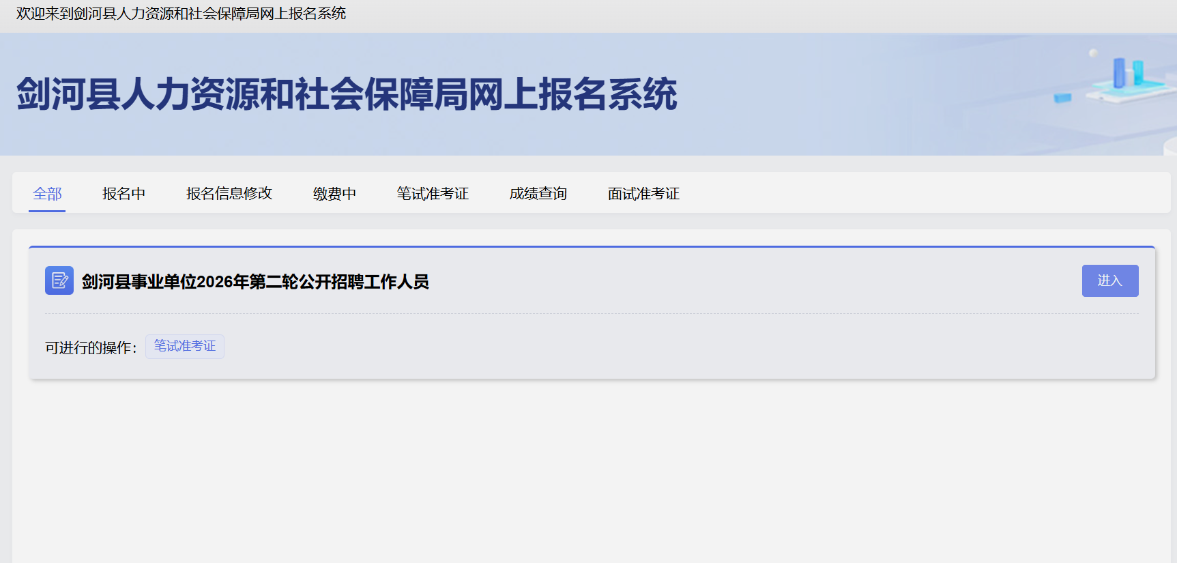Click the 剑河县事业单位2026年第二轮公开招聘工作人员 title
This screenshot has width=1177, height=563.
255,281
